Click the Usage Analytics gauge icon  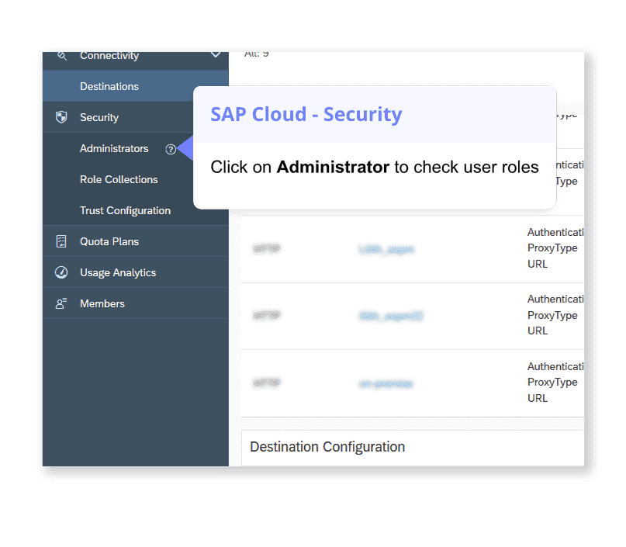(61, 272)
